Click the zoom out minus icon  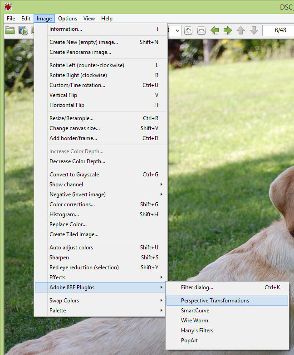(201, 31)
